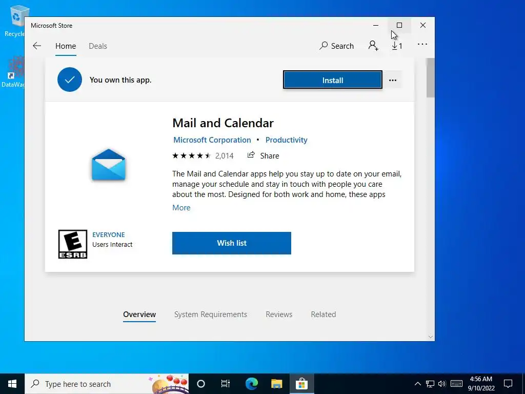The width and height of the screenshot is (525, 394).
Task: Click the 2,014 ratings count
Action: pos(225,156)
